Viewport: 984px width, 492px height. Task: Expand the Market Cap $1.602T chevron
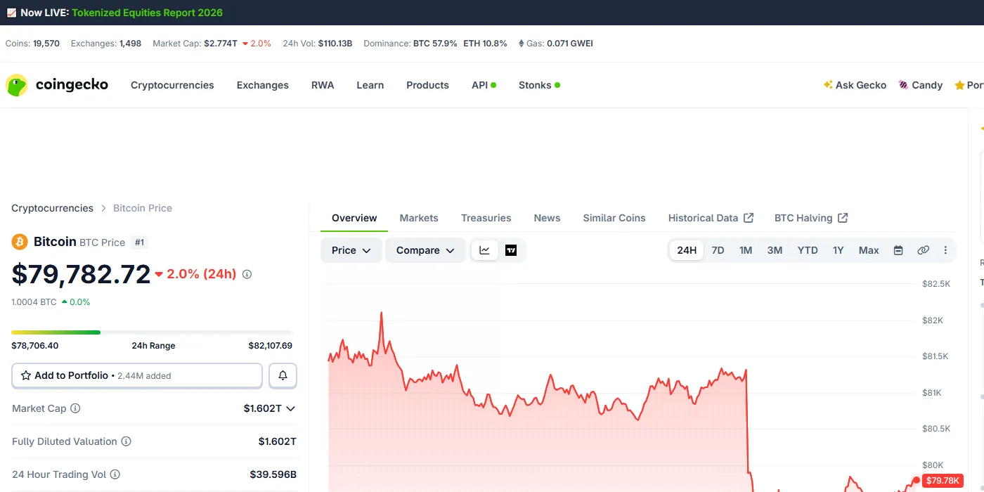coord(291,408)
